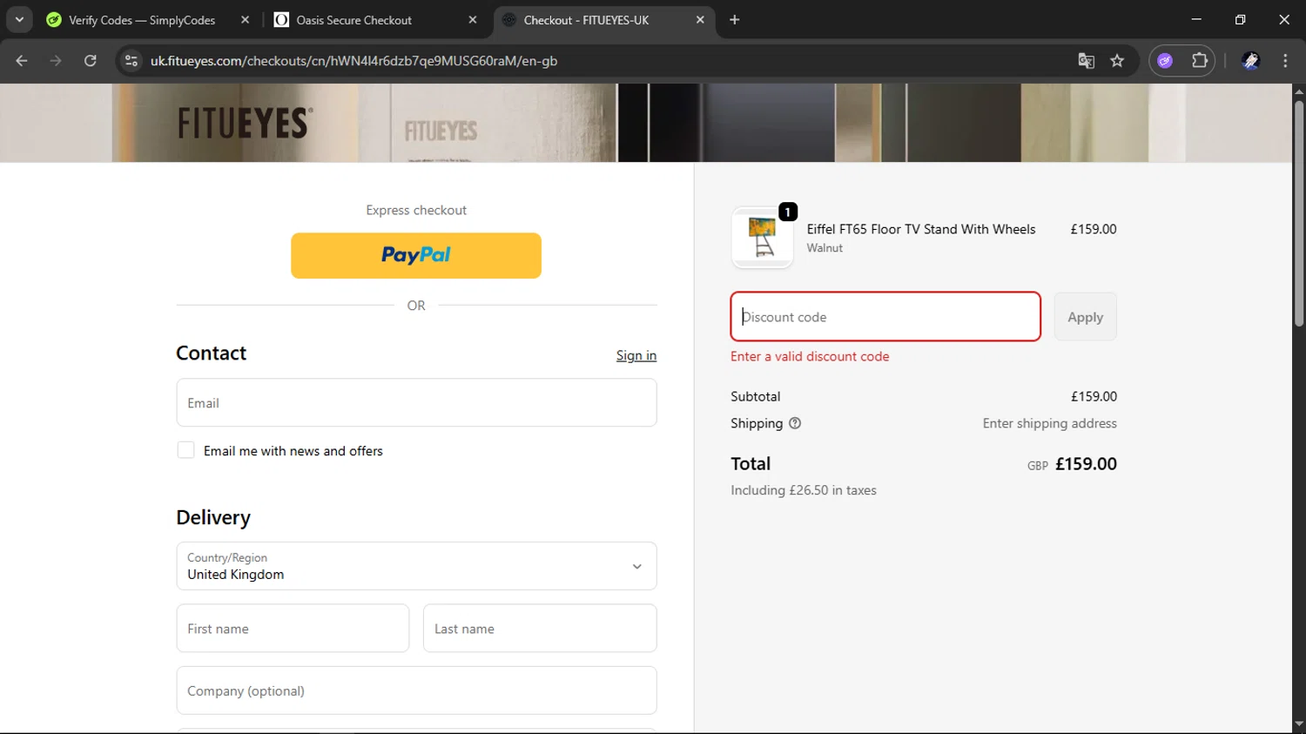This screenshot has width=1306, height=734.
Task: Click 'Including £26.50 in taxes' text
Action: coord(804,490)
